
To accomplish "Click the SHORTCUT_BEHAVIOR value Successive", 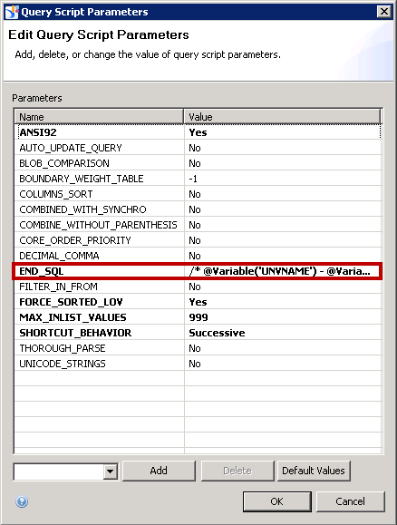I will pyautogui.click(x=217, y=333).
